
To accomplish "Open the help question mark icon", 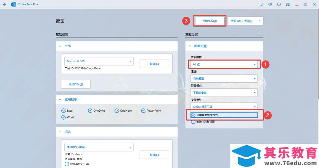I will [x=270, y=4].
